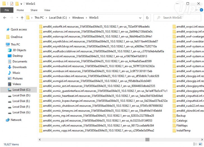Image resolution: width=204 pixels, height=147 pixels.
Task: Select the amd64_wstorvsp.inf.resources folder
Action: point(96,36)
